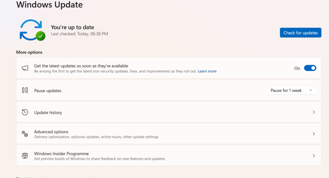Open Update history
This screenshot has height=178, width=329.
[x=169, y=112]
